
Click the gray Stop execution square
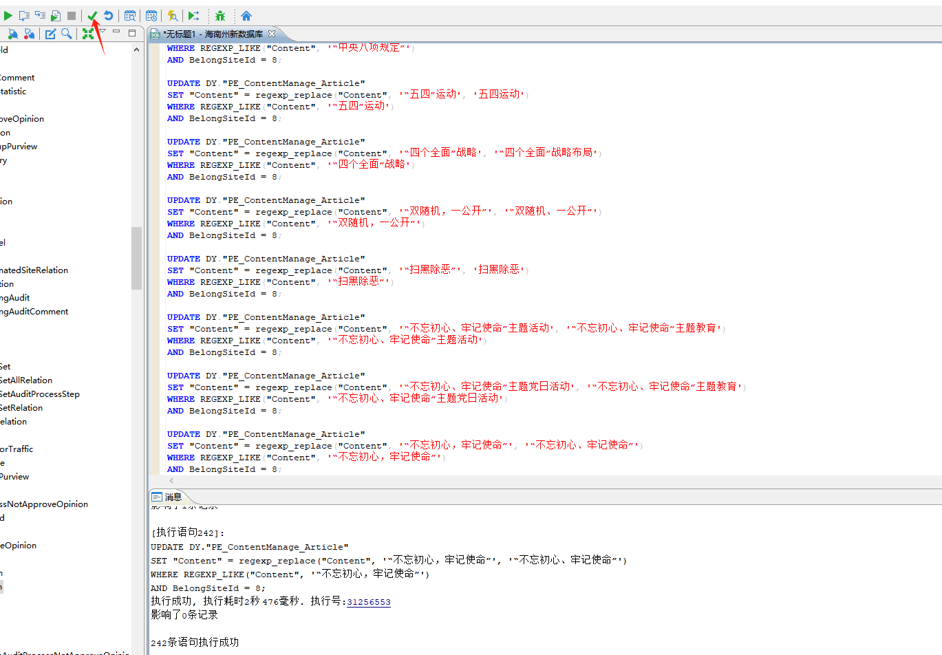pyautogui.click(x=72, y=15)
